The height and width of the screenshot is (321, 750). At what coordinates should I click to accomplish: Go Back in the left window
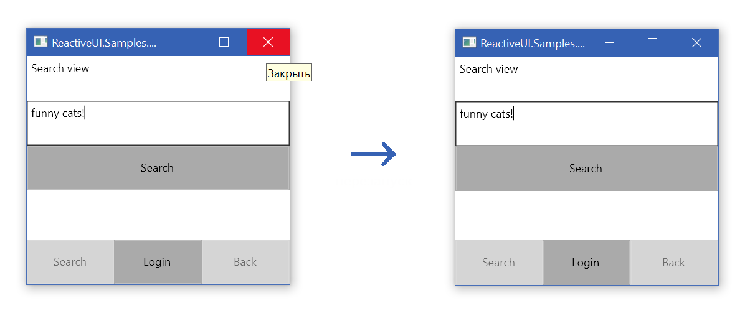(245, 262)
